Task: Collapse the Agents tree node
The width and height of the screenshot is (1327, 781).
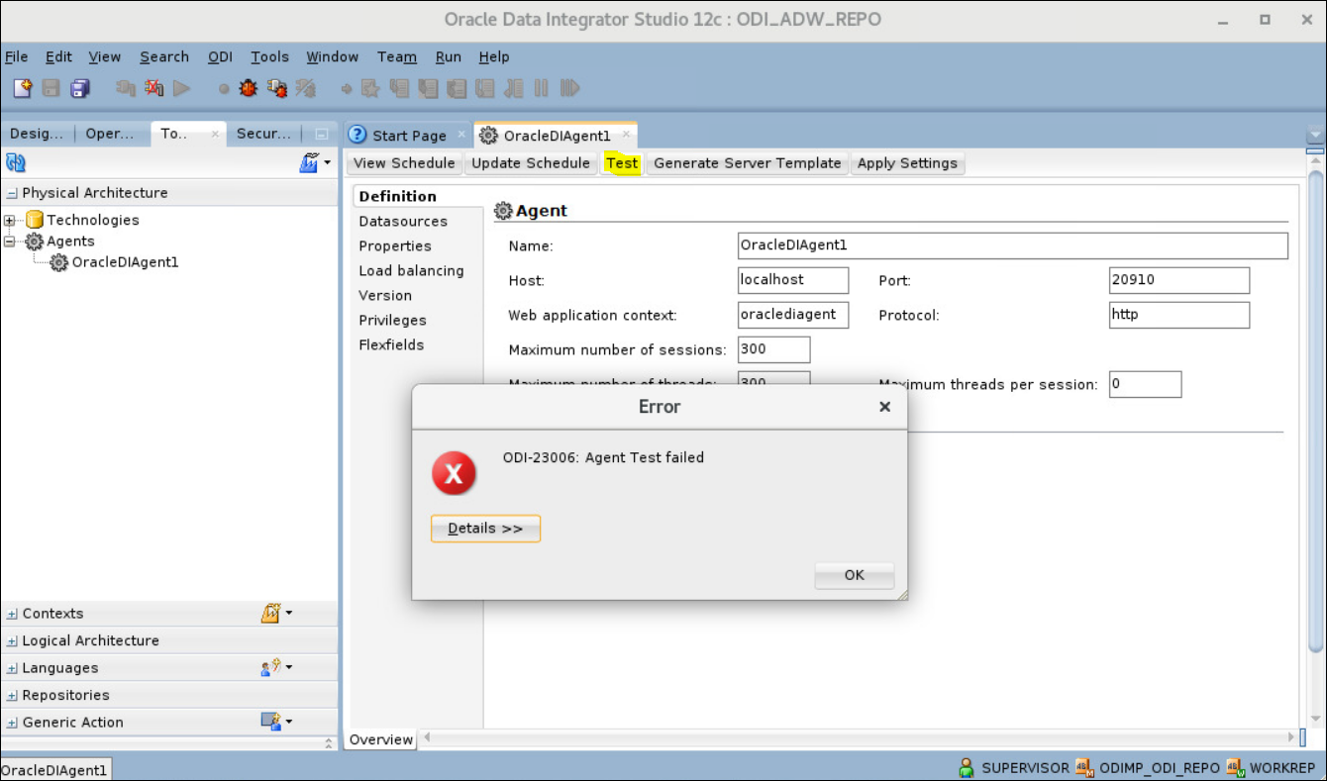Action: click(10, 241)
